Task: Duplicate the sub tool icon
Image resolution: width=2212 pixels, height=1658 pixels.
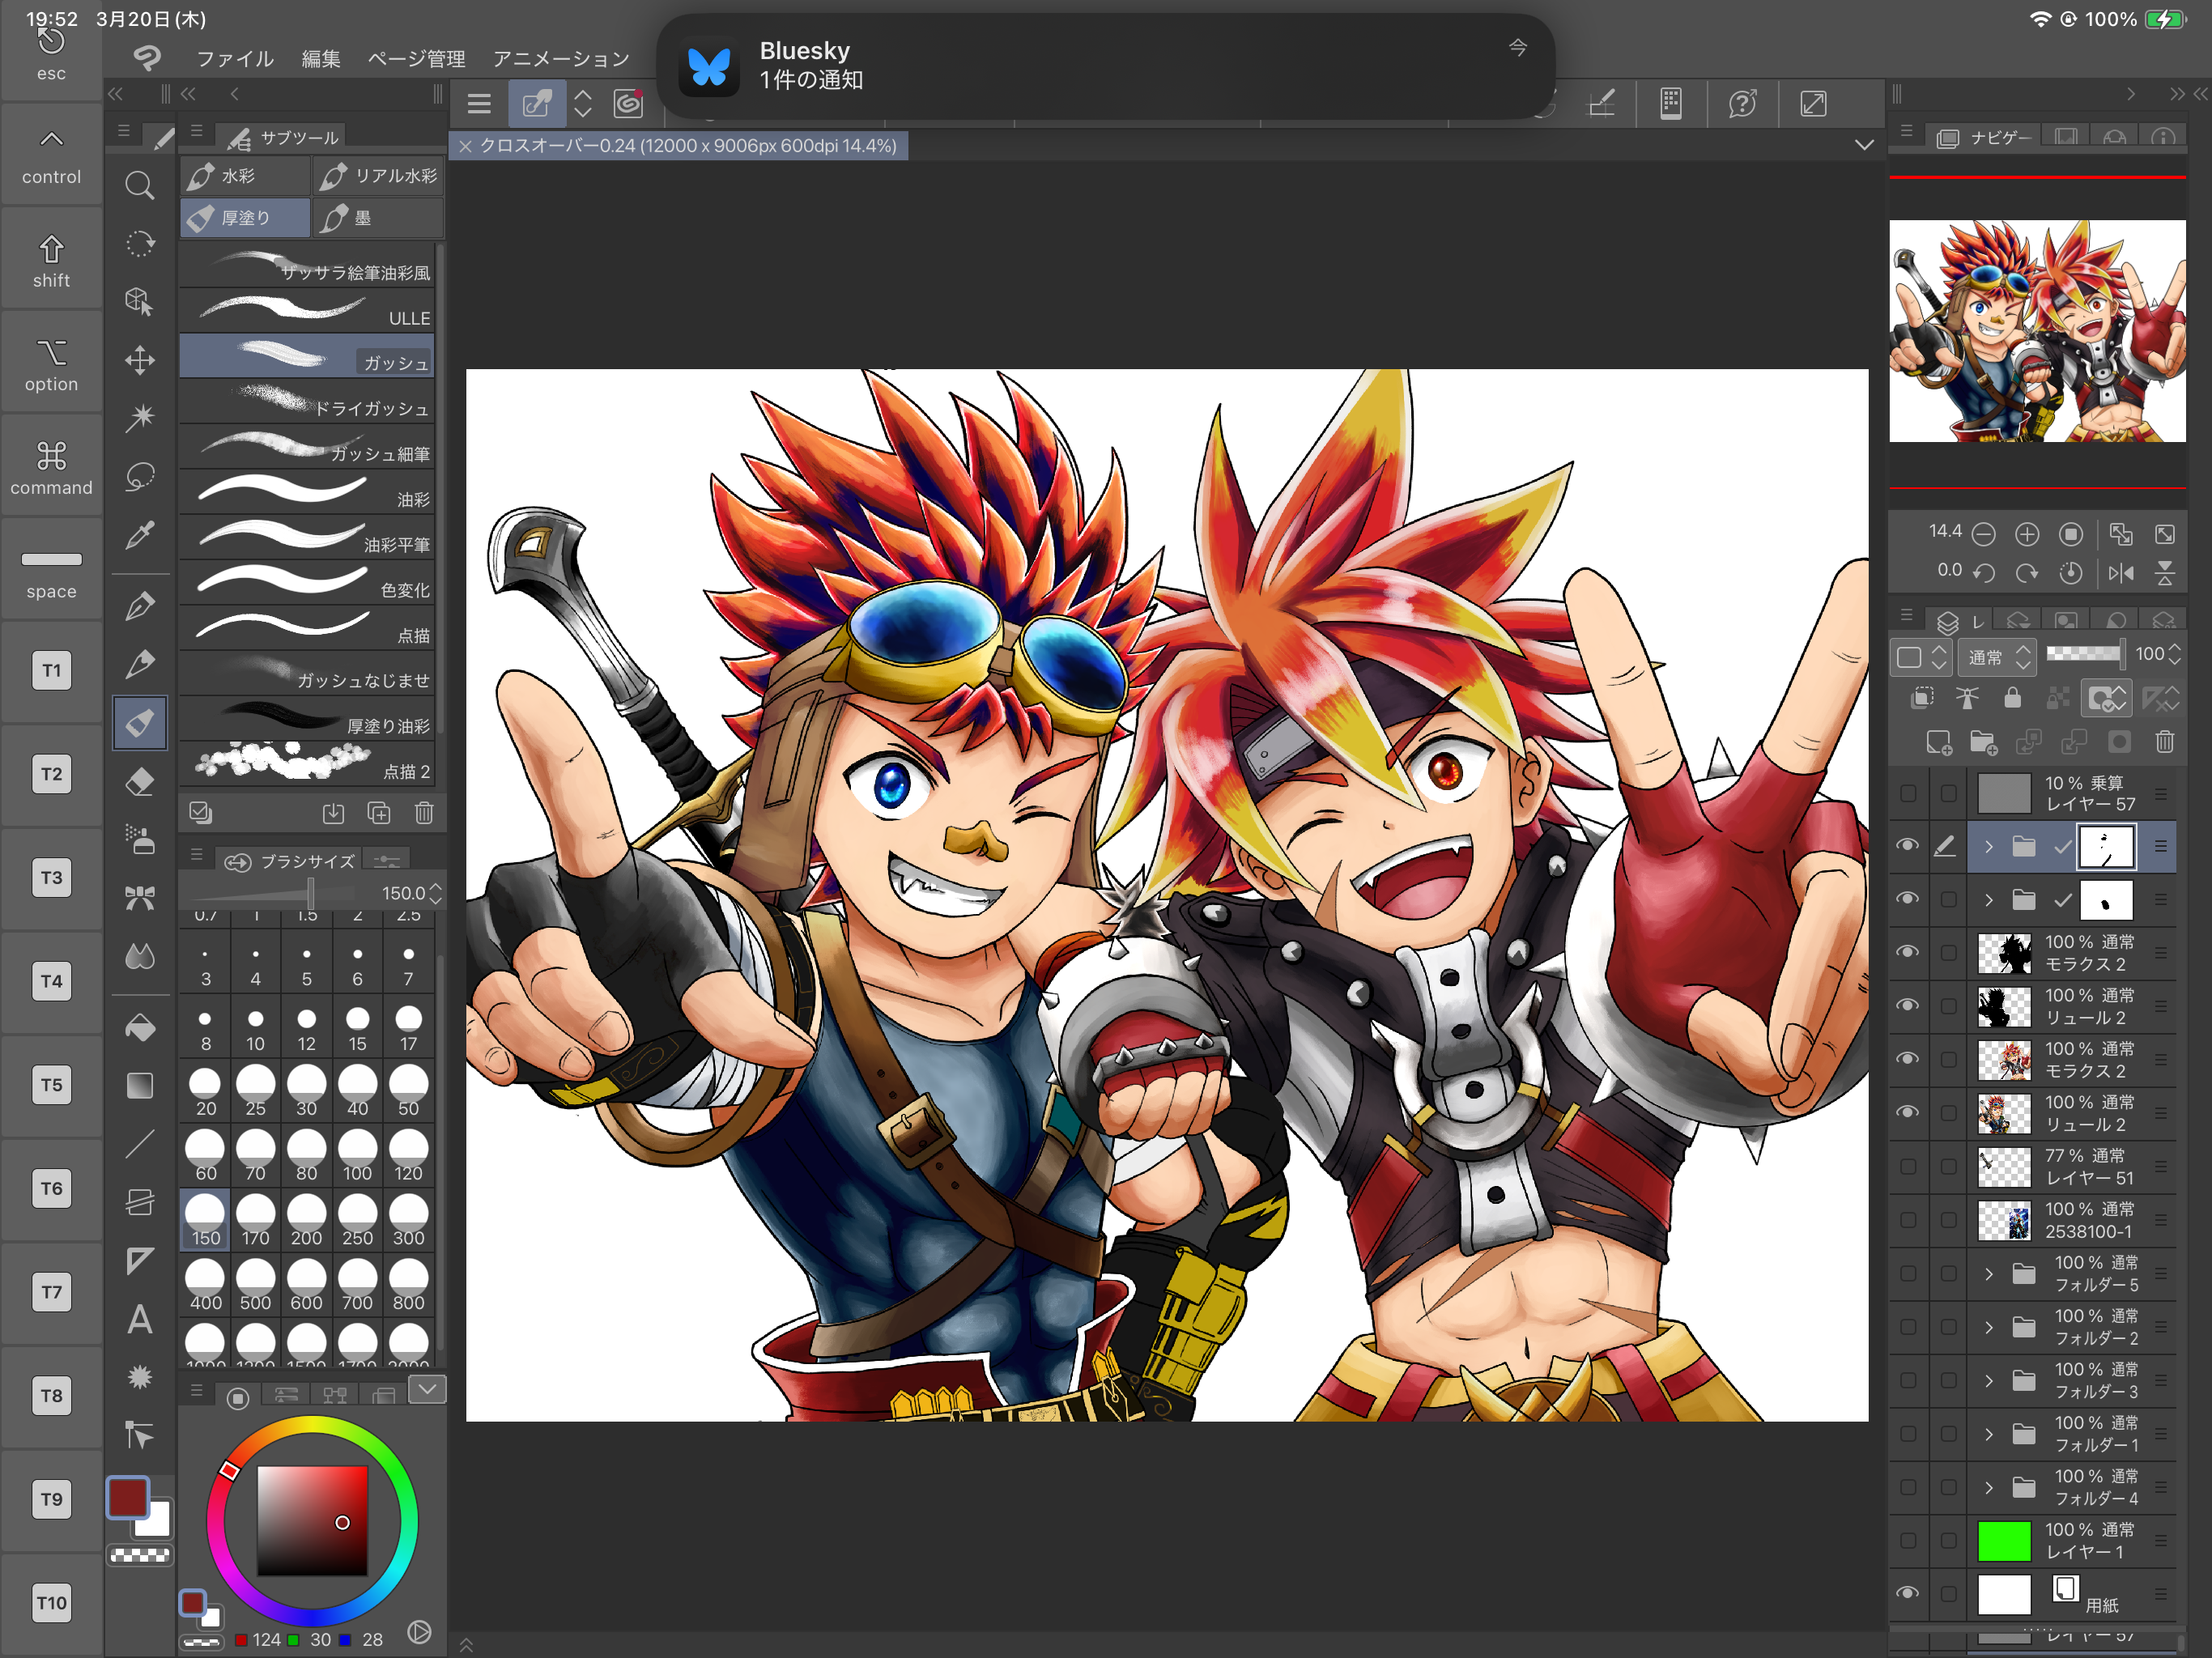Action: pyautogui.click(x=379, y=813)
